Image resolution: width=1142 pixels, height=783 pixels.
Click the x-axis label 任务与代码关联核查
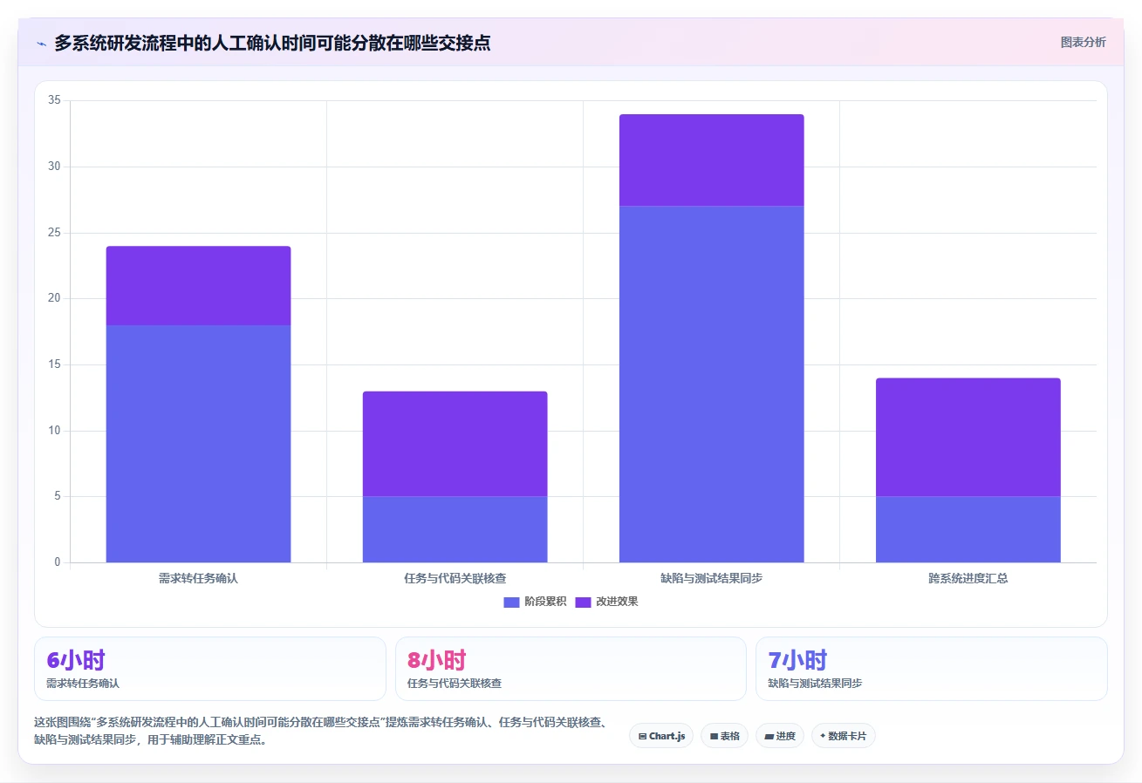[455, 578]
